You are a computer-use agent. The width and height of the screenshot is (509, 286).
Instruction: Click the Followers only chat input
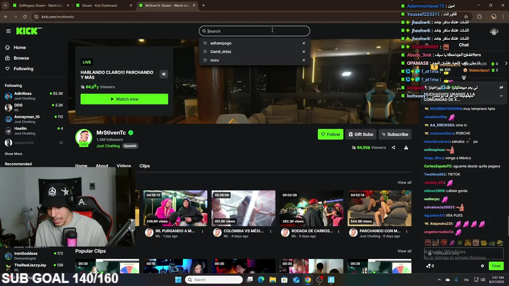464,253
